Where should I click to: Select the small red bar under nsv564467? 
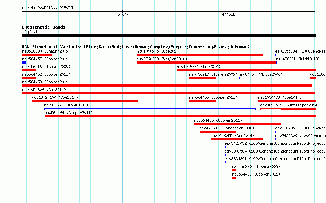point(234,178)
